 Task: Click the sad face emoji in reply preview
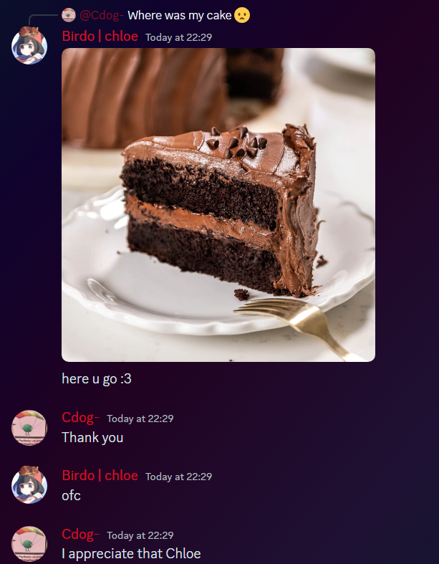click(x=242, y=16)
